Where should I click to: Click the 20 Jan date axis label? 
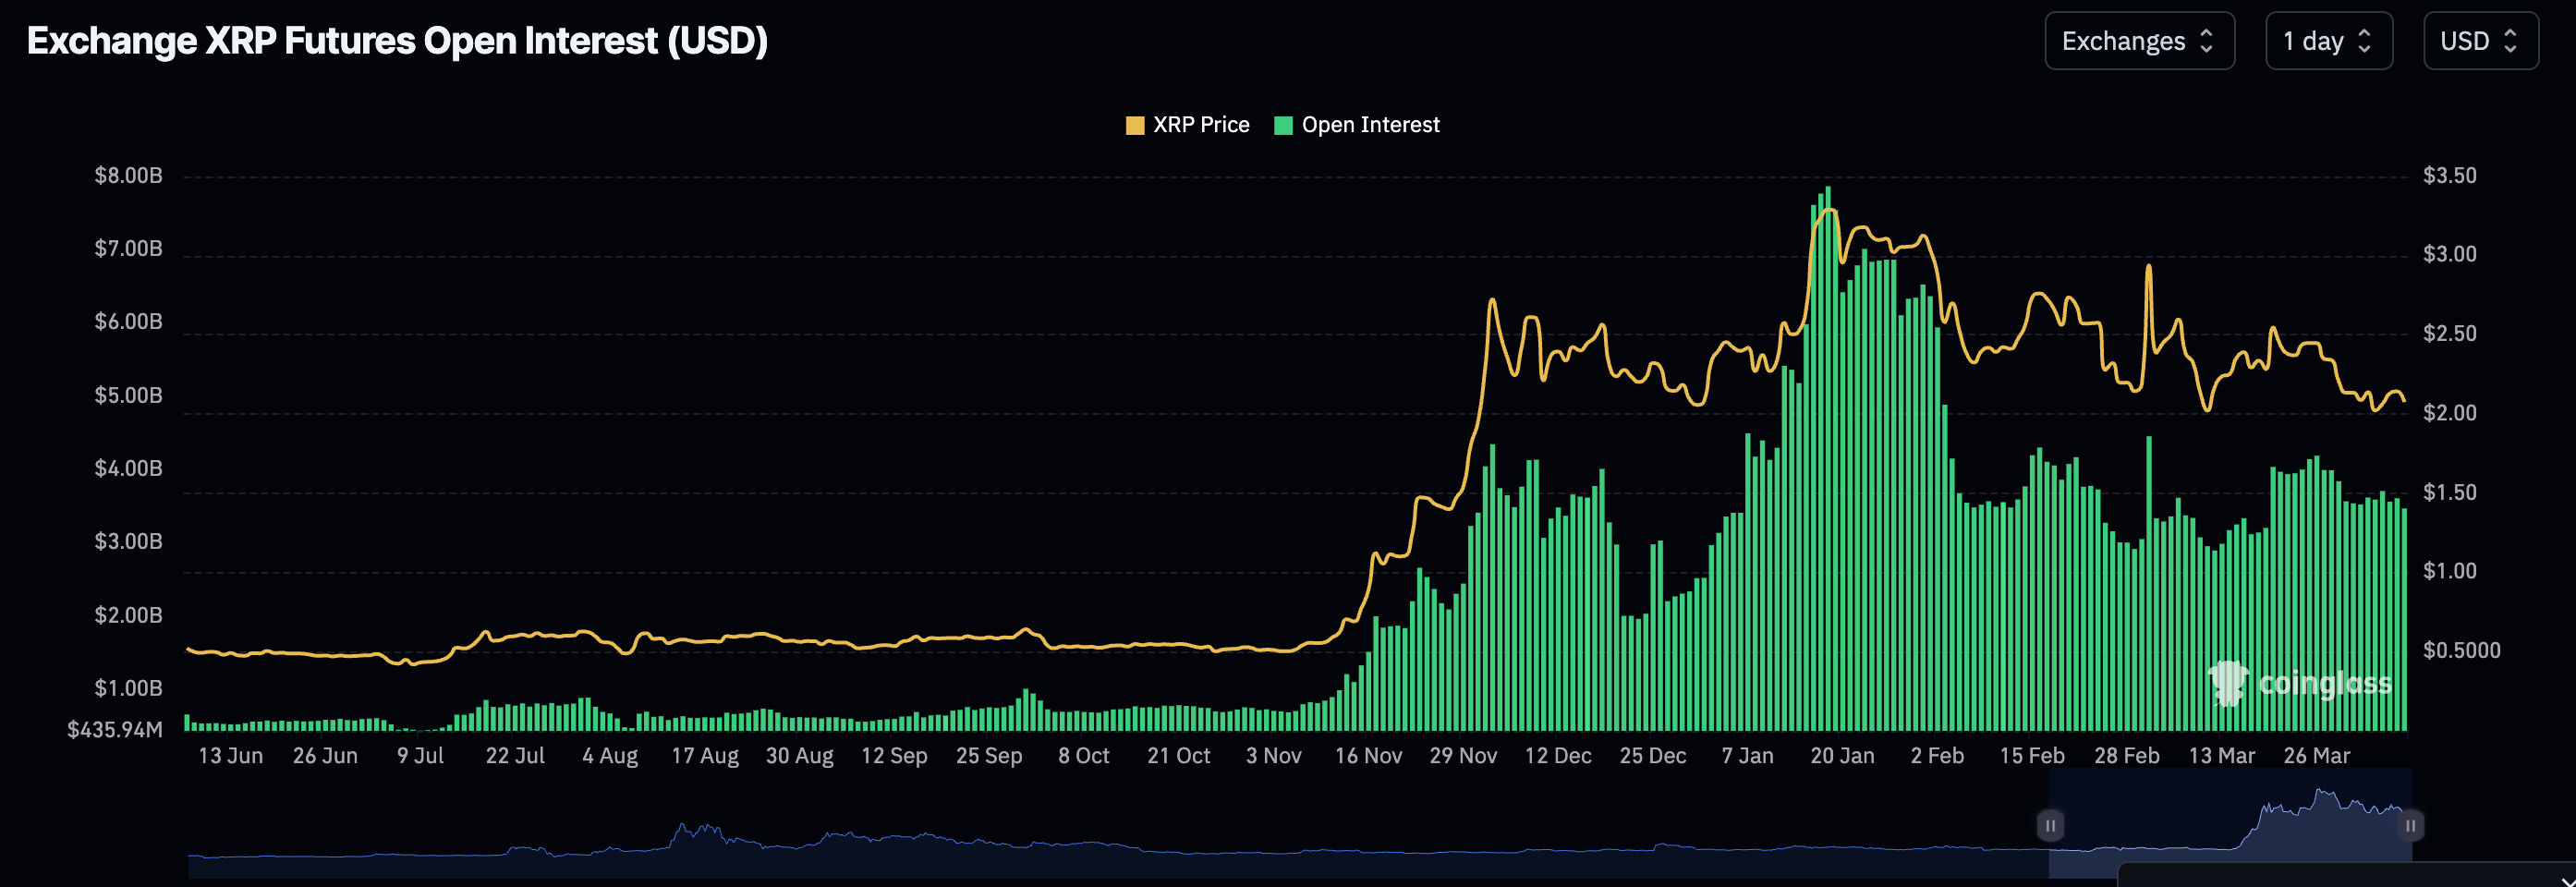(x=1842, y=756)
